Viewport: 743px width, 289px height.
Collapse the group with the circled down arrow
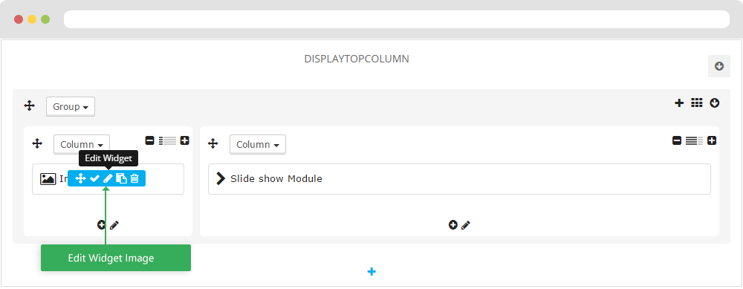tap(715, 103)
